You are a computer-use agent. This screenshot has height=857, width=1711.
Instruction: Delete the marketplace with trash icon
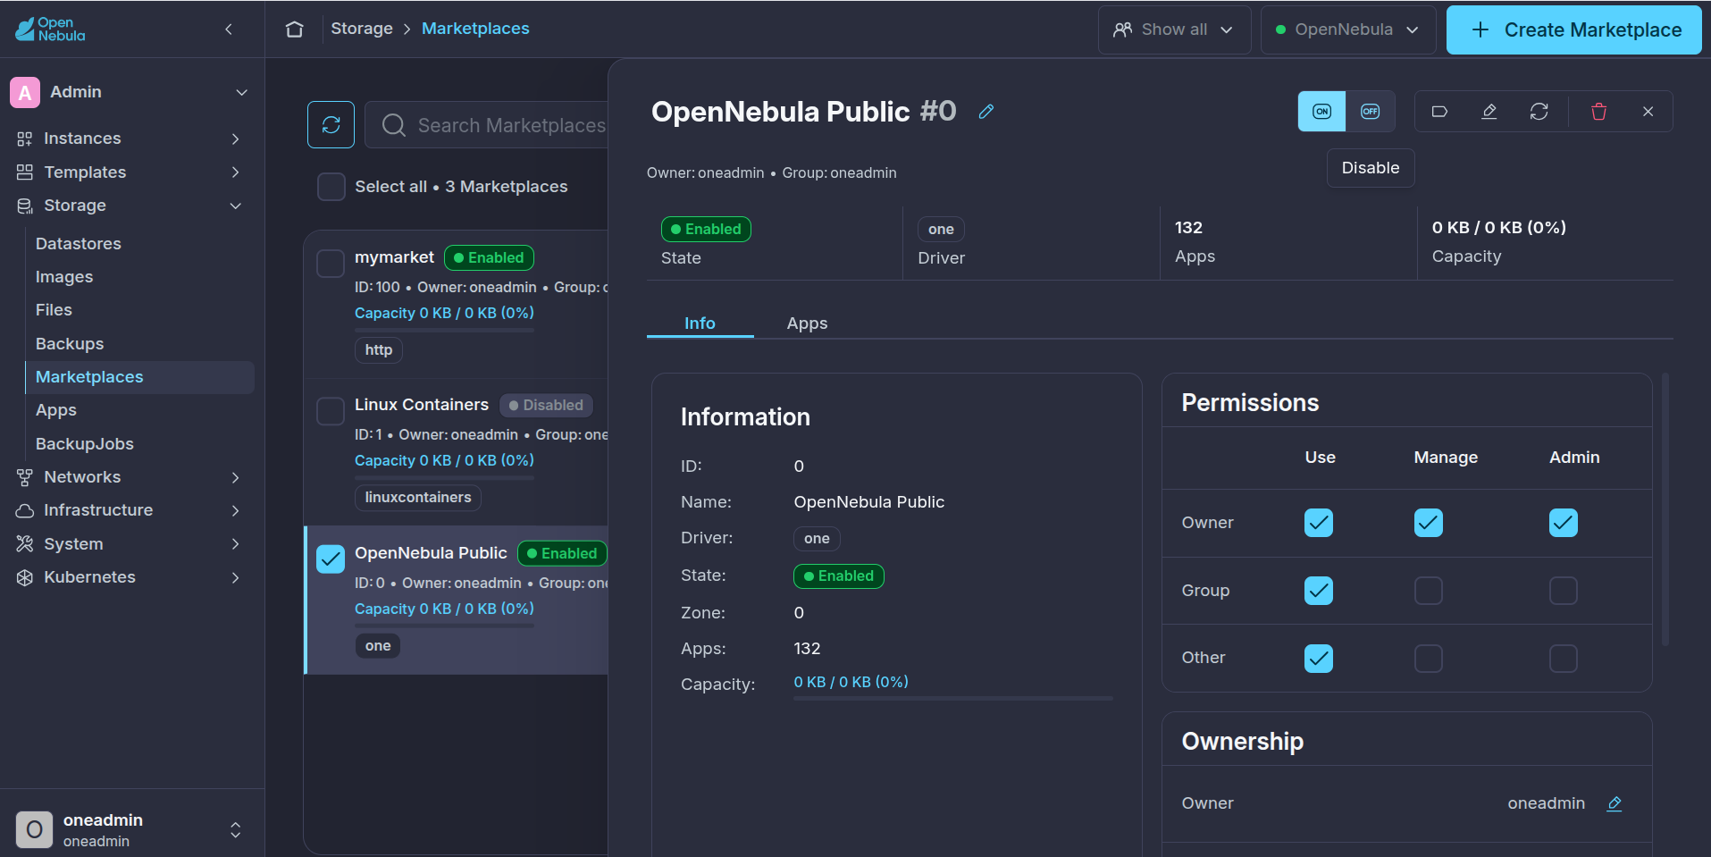(1599, 112)
